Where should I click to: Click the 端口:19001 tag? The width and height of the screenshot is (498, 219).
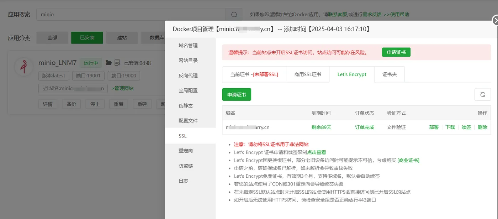(x=88, y=75)
